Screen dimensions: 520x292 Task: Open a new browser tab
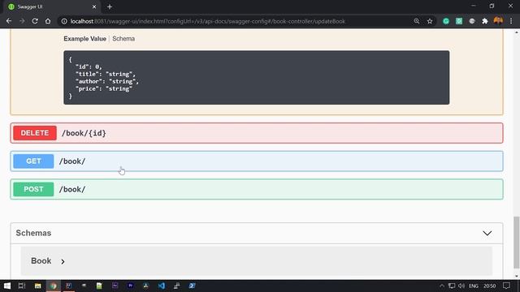[110, 6]
